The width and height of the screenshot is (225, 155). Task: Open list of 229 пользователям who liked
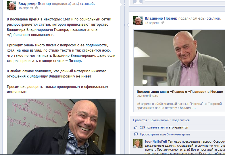(x=154, y=127)
